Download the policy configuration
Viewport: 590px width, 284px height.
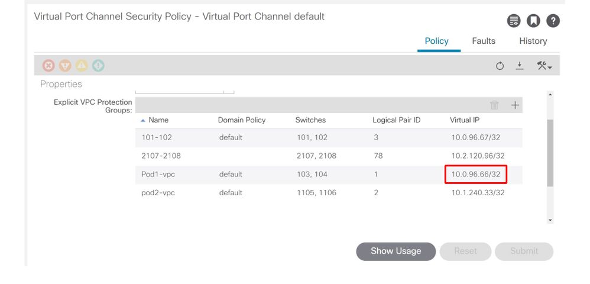(x=520, y=66)
